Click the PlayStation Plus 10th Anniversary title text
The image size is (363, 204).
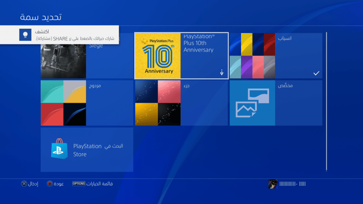[198, 43]
